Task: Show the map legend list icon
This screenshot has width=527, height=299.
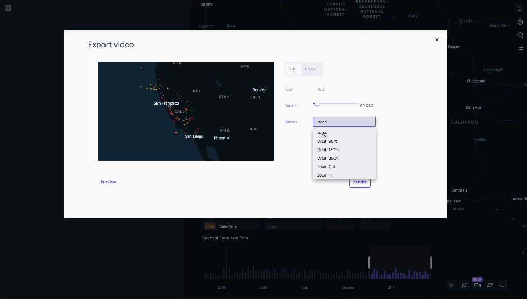Action: [520, 48]
